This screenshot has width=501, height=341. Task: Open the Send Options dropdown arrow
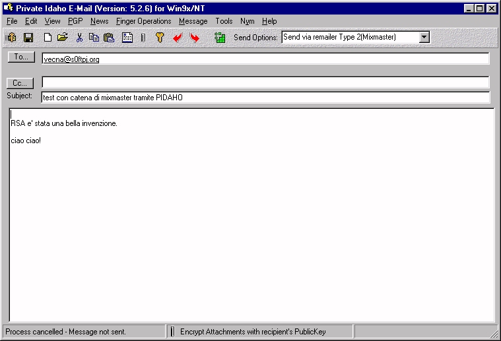point(424,37)
